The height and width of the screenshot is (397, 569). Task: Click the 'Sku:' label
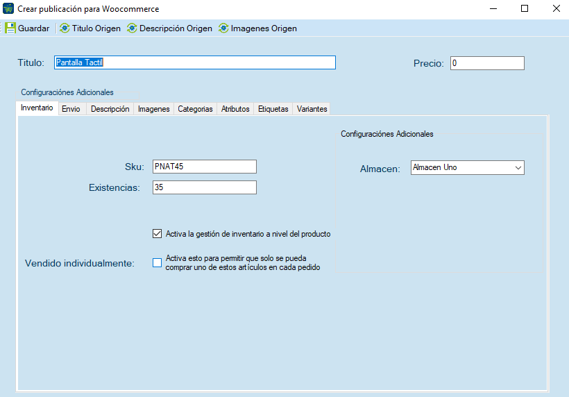point(135,167)
